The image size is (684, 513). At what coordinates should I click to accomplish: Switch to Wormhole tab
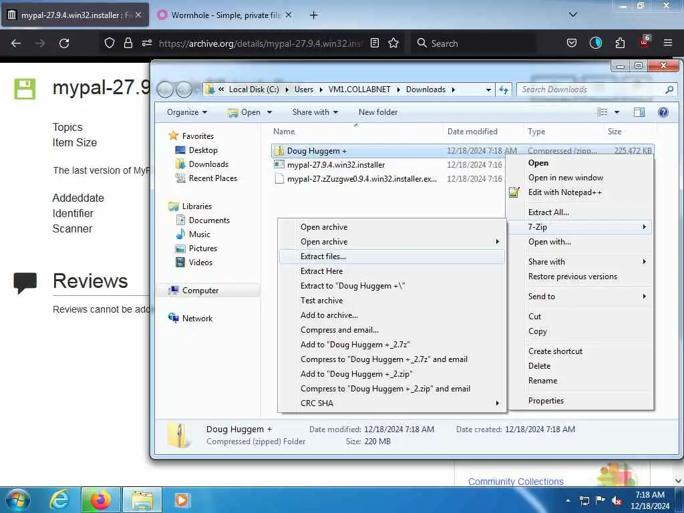point(224,15)
